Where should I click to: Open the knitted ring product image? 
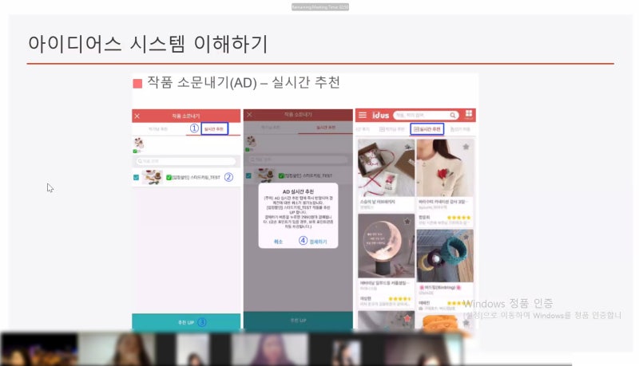(x=445, y=256)
